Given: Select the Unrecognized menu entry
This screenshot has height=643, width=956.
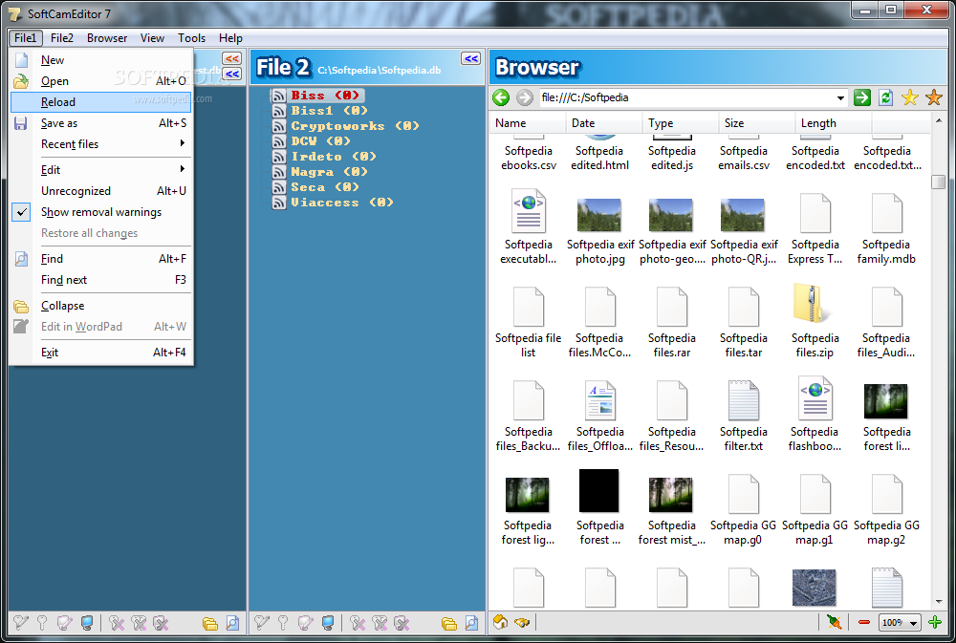Looking at the screenshot, I should pyautogui.click(x=101, y=191).
